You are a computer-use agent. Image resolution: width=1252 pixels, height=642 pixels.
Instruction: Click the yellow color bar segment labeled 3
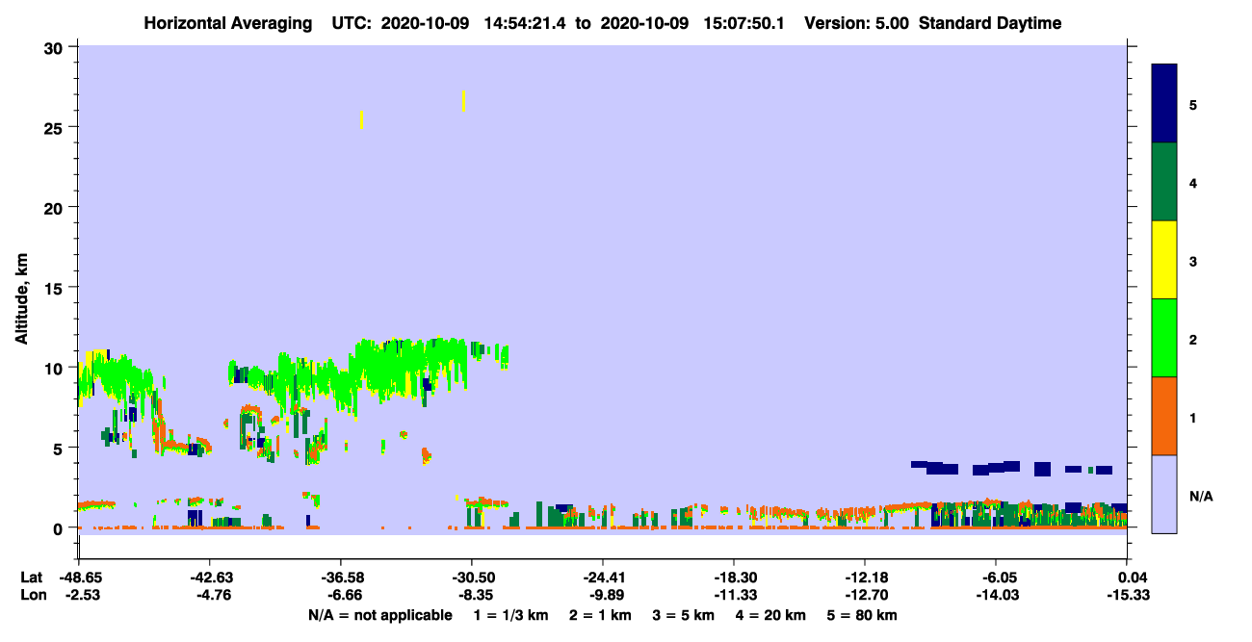tap(1164, 260)
